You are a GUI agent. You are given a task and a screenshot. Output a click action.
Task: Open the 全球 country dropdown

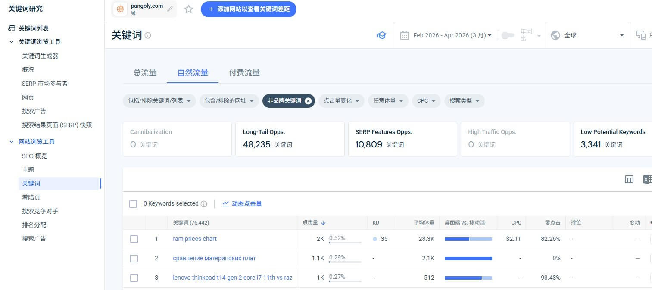click(x=622, y=35)
